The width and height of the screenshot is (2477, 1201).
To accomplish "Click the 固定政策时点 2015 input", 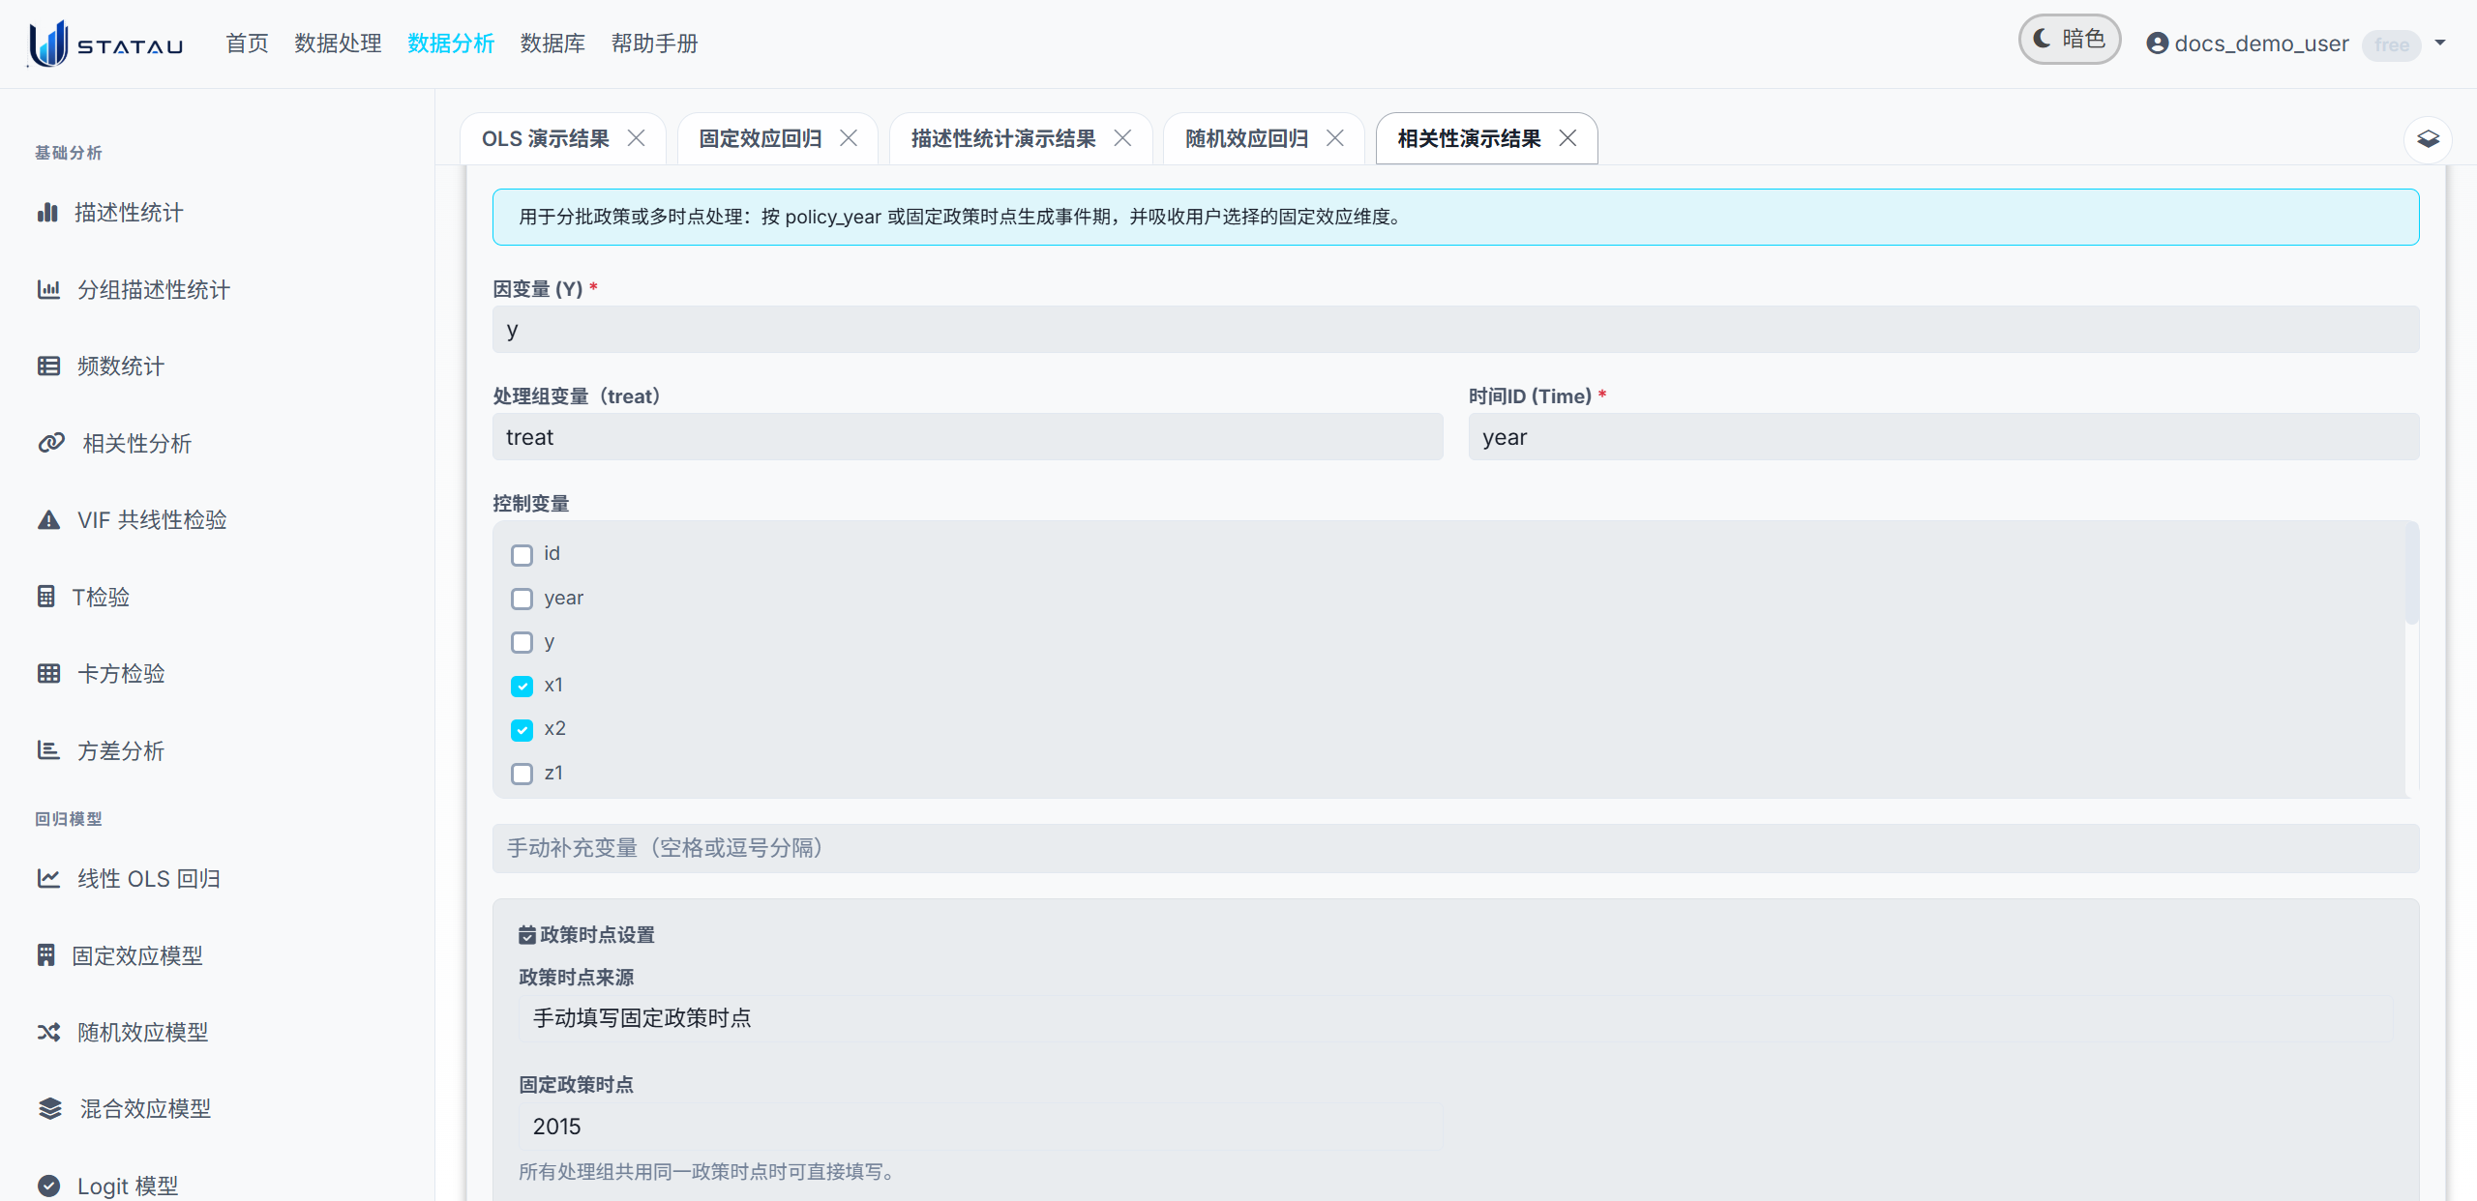I will 980,1127.
